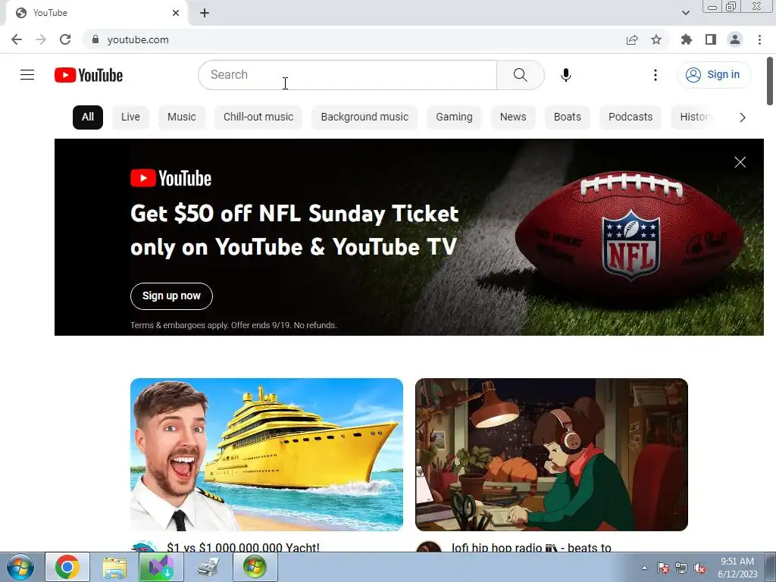Select the Live category chip

[130, 117]
